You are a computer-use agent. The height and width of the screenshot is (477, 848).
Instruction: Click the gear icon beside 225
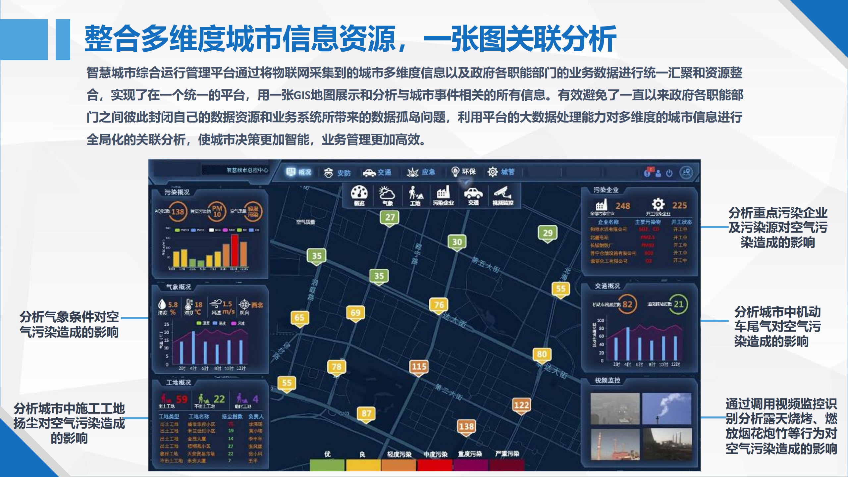click(658, 204)
